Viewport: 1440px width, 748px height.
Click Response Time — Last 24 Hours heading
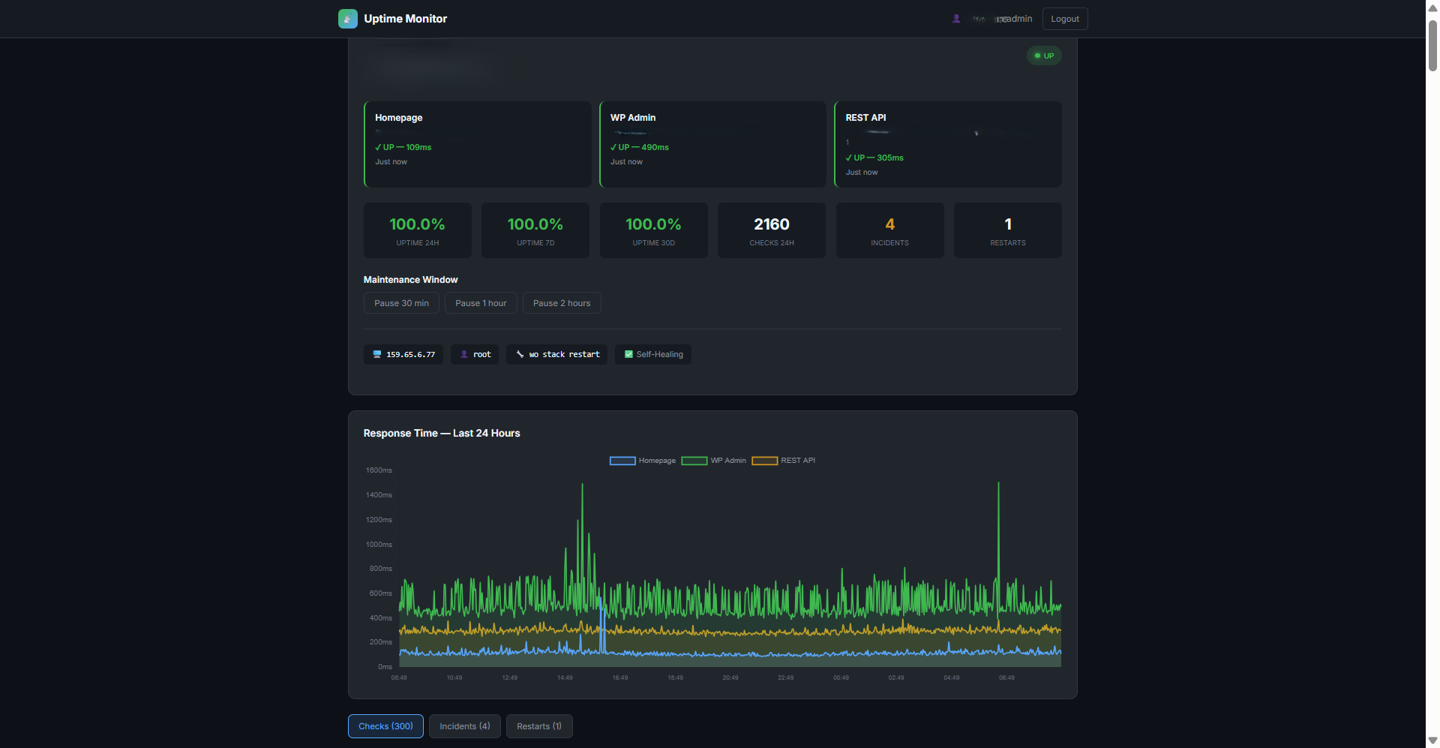(x=442, y=433)
